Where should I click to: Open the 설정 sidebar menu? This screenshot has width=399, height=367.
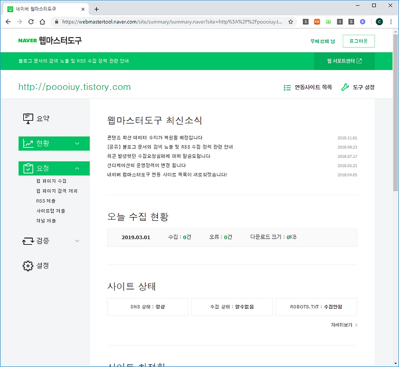click(x=43, y=266)
